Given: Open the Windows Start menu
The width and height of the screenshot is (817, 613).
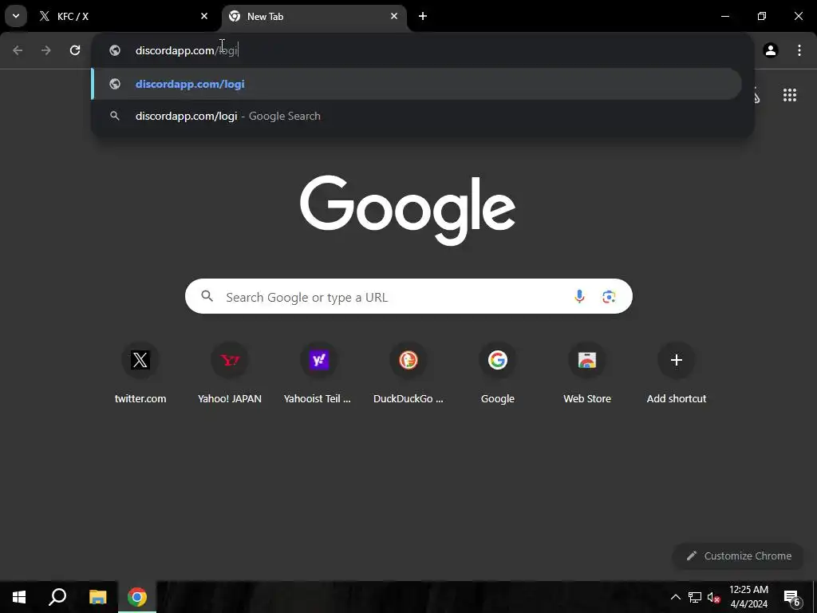Looking at the screenshot, I should coord(19,597).
